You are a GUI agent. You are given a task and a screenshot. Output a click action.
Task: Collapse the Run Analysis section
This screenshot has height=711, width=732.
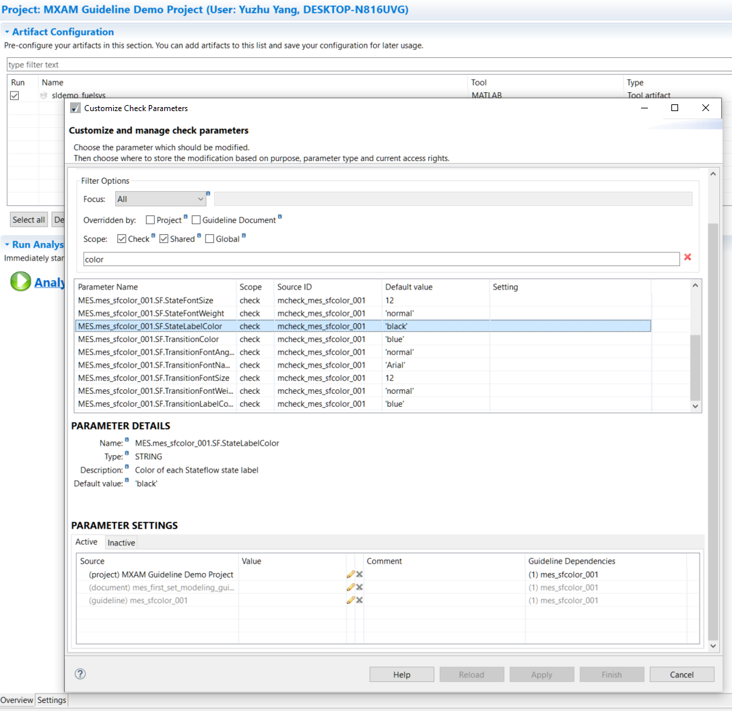6,244
